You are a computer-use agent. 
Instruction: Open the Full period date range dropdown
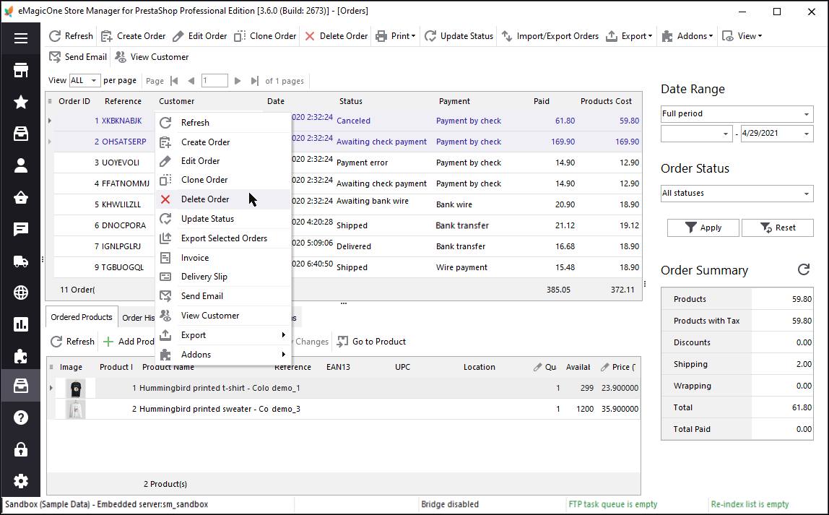(737, 113)
